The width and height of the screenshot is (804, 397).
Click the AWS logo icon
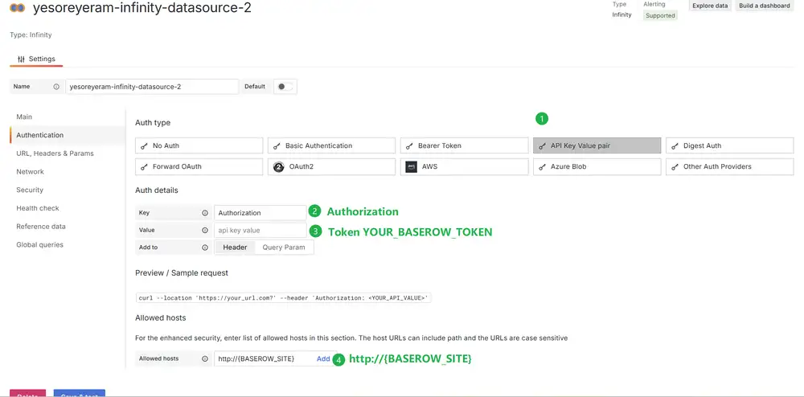point(411,167)
